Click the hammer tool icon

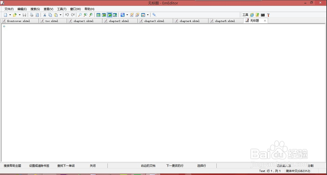point(268,15)
